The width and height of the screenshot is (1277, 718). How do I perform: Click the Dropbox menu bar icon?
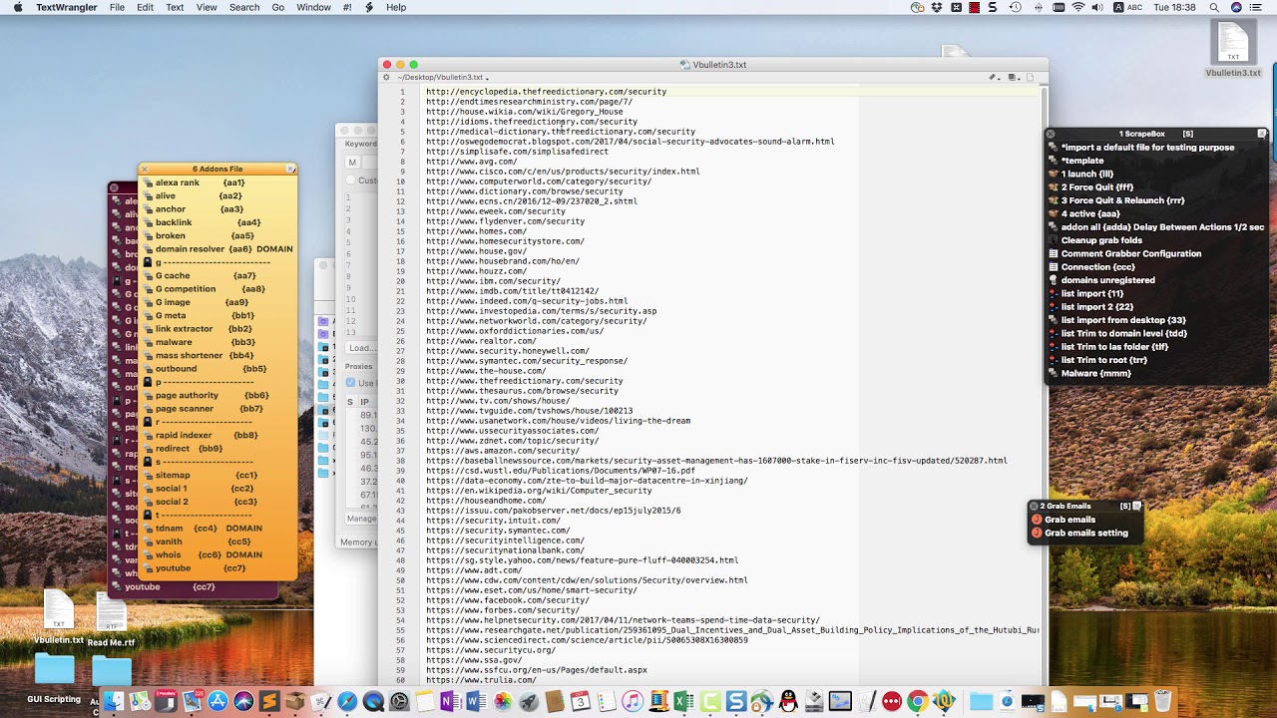937,7
